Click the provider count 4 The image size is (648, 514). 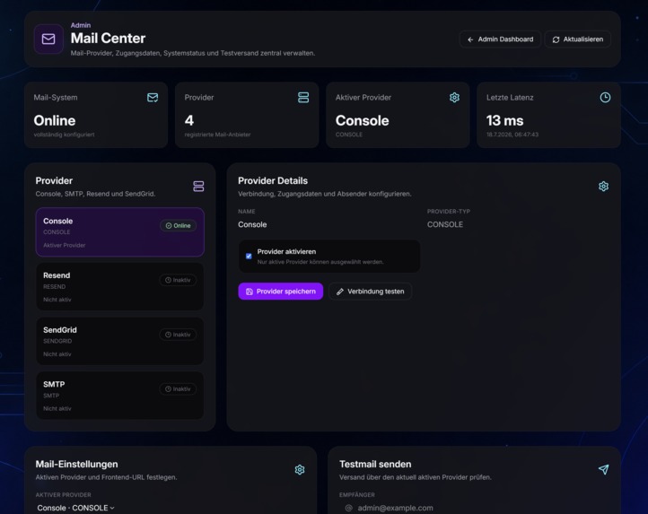coord(189,120)
